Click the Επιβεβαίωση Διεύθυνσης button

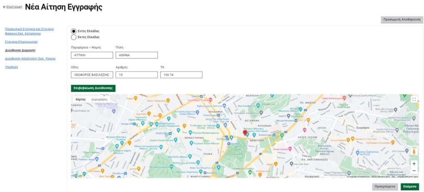click(x=93, y=88)
